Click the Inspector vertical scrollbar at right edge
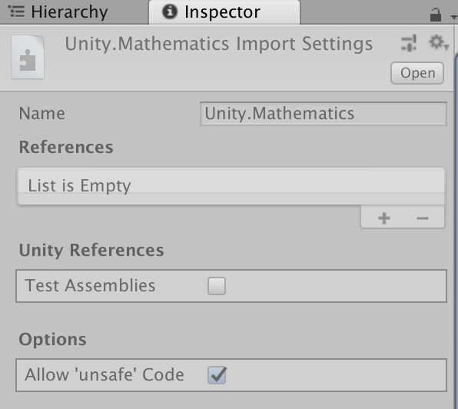 456,228
